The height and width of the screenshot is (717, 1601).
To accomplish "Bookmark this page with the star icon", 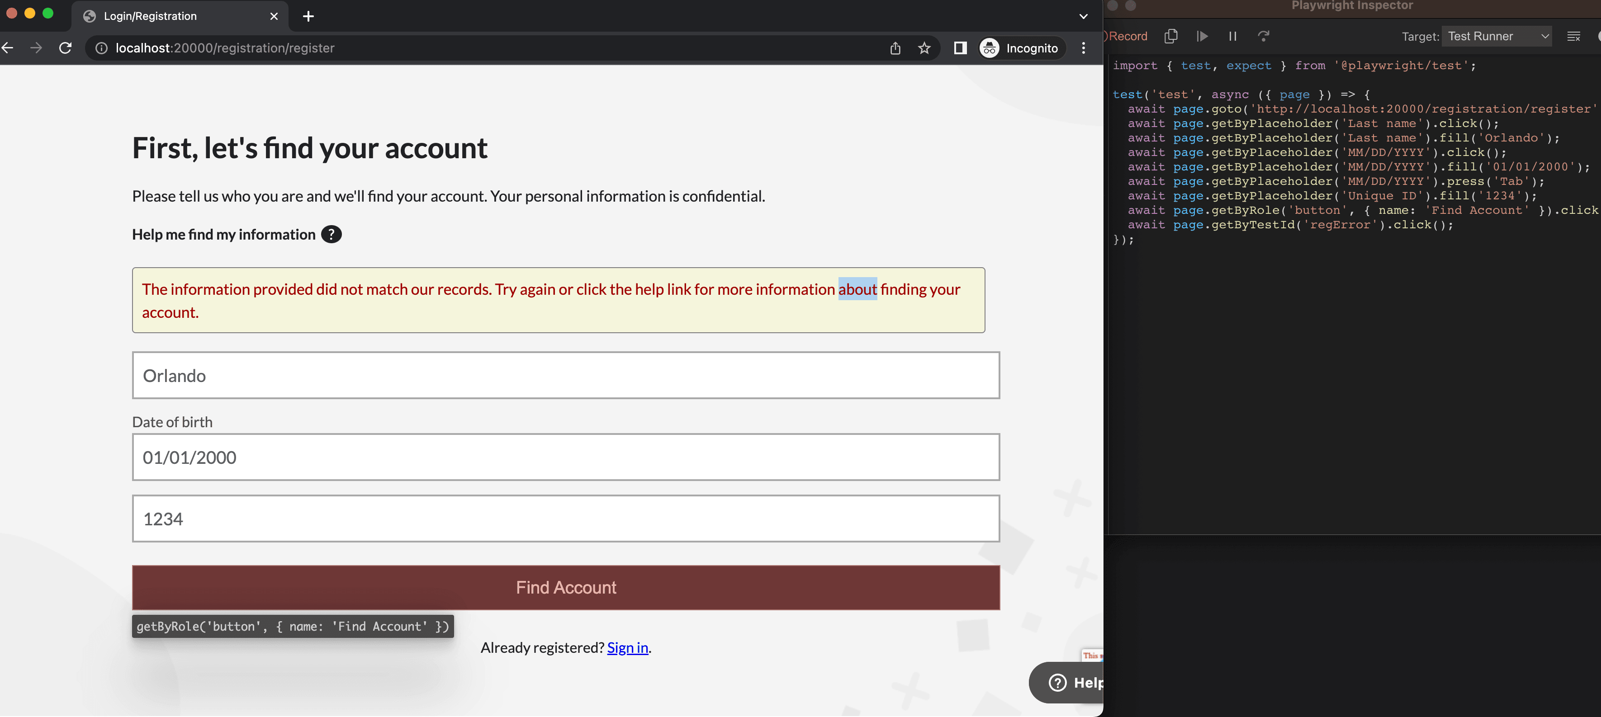I will coord(924,48).
